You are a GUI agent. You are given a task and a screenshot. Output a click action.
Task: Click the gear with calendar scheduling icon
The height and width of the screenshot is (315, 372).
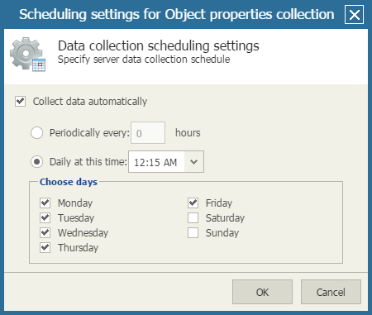[27, 55]
